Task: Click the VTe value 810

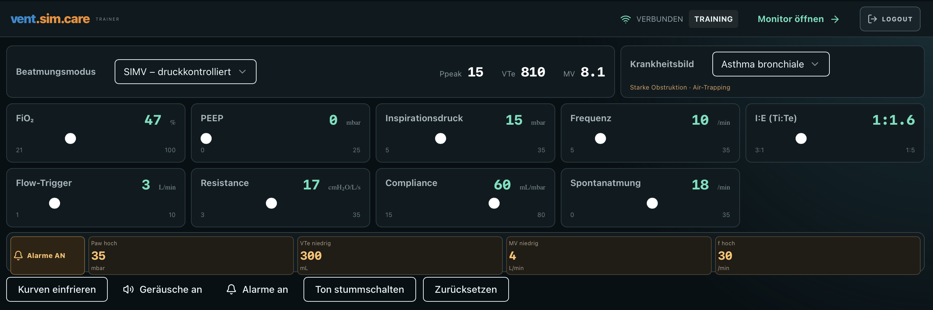Action: pyautogui.click(x=533, y=72)
